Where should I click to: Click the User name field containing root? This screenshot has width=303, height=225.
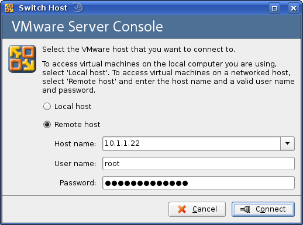198,164
